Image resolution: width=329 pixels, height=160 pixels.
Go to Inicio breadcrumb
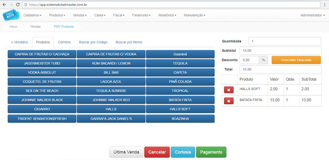pyautogui.click(x=13, y=27)
